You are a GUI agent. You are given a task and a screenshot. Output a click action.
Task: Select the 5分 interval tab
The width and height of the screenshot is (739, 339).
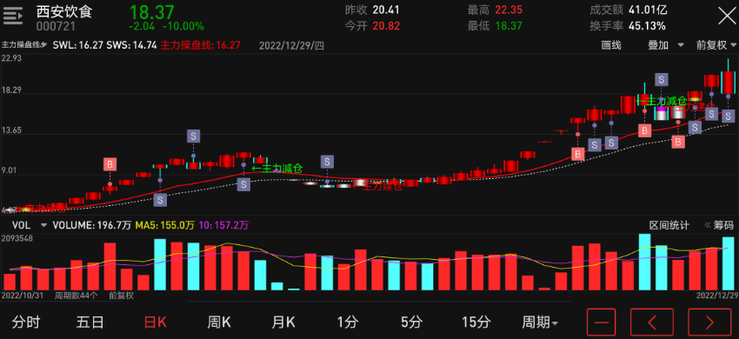(411, 322)
